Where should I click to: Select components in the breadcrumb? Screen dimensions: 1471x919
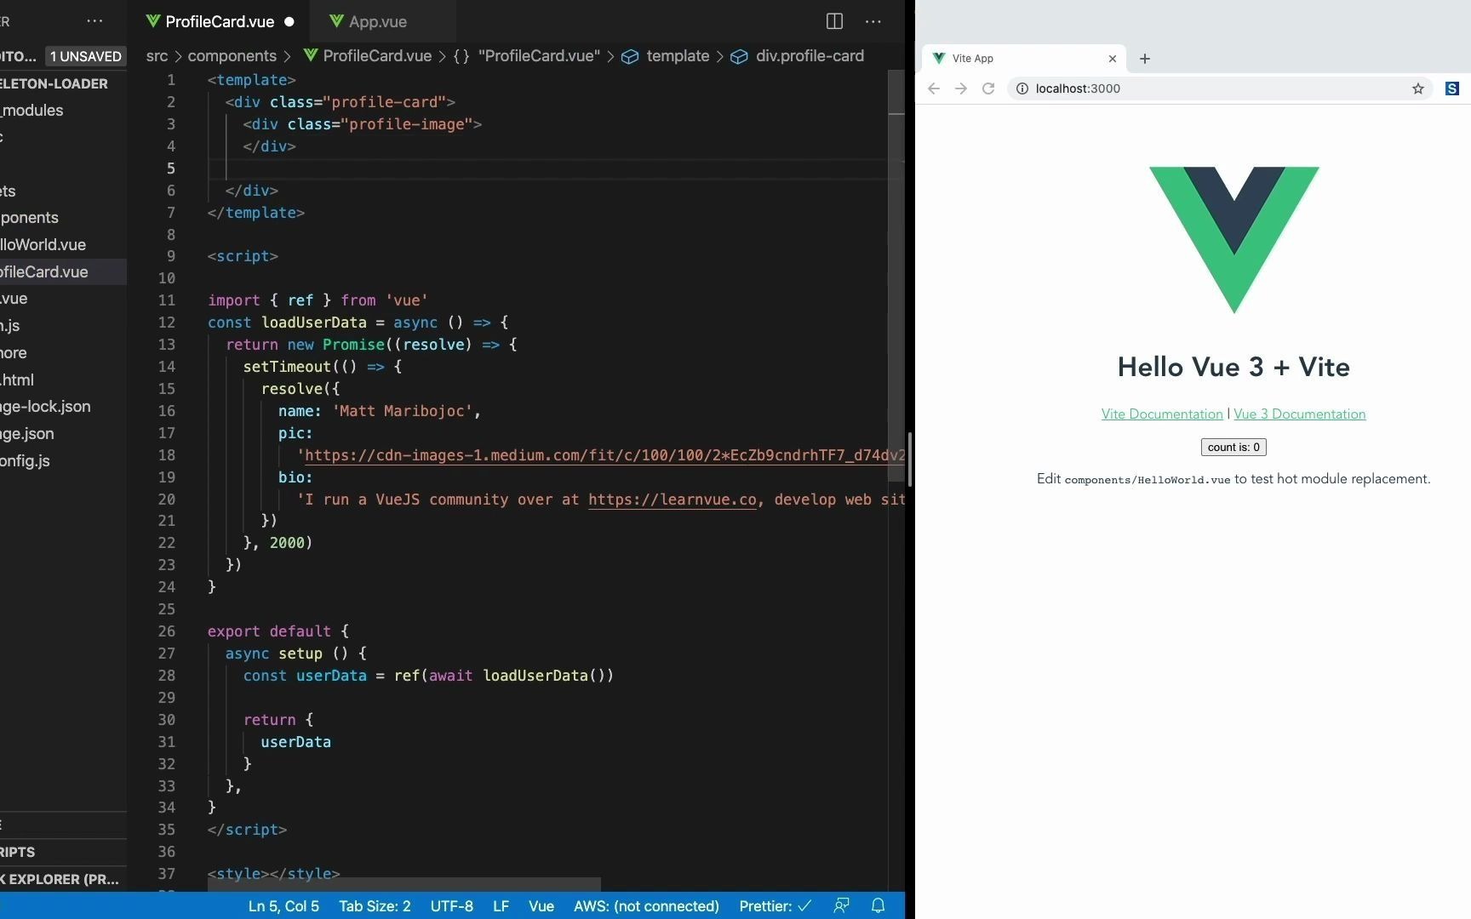click(x=232, y=56)
